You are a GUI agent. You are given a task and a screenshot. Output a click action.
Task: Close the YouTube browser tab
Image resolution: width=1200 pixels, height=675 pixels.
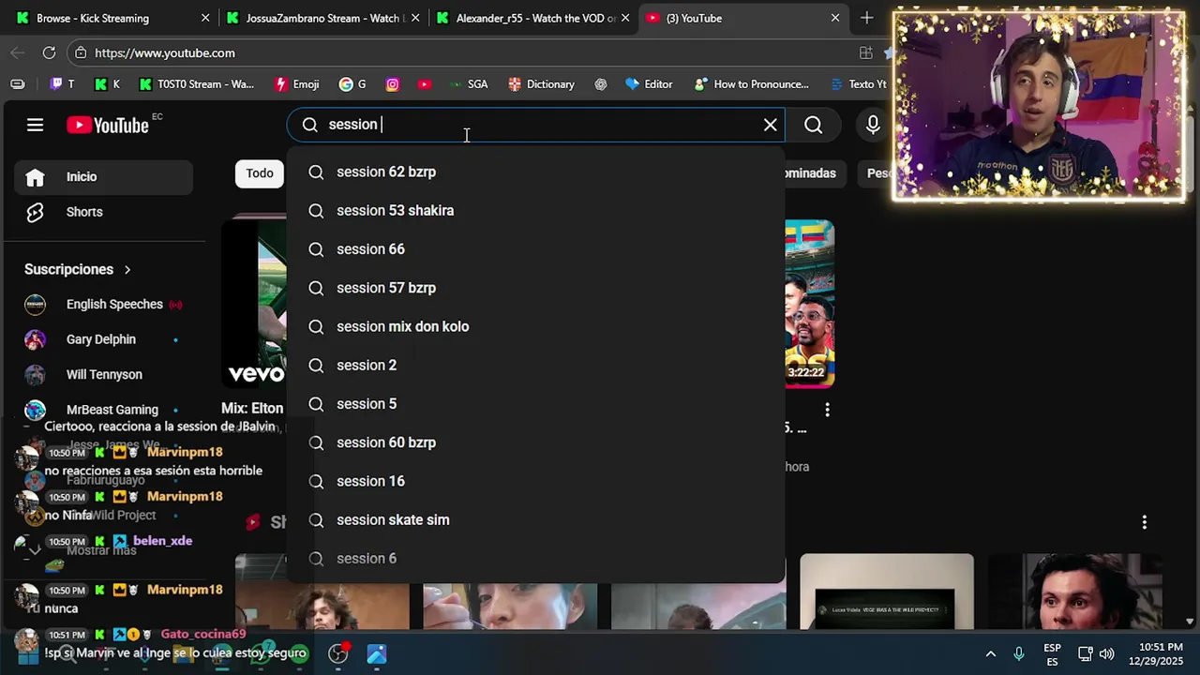pyautogui.click(x=835, y=18)
